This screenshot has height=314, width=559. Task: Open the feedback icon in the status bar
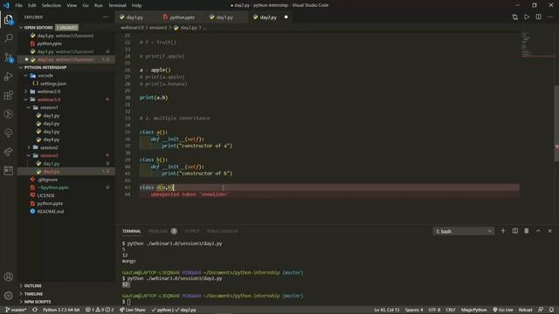[x=541, y=310]
